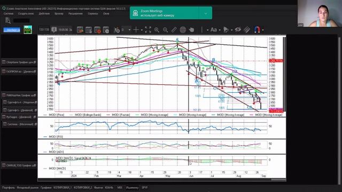Open the Окна menu
The height and width of the screenshot is (192, 342).
tap(106, 13)
